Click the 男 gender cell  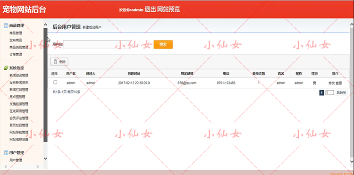coord(314,83)
